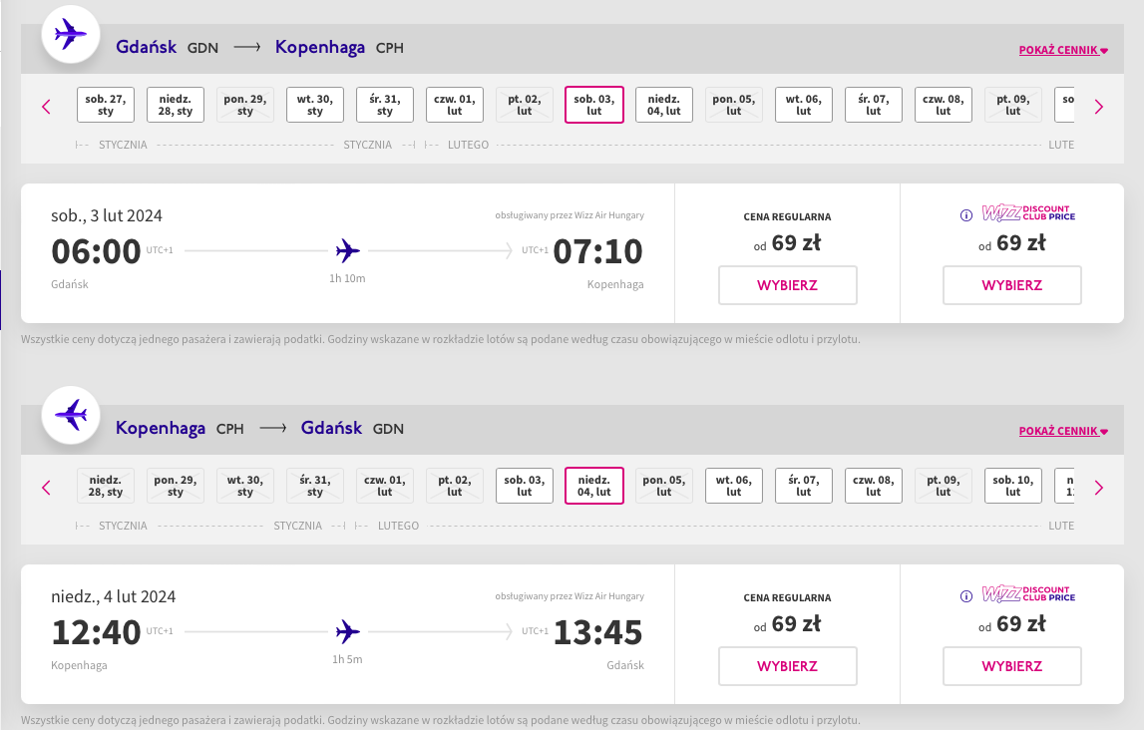Select outbound date sob. 03, lut
This screenshot has height=730, width=1144.
tap(593, 105)
